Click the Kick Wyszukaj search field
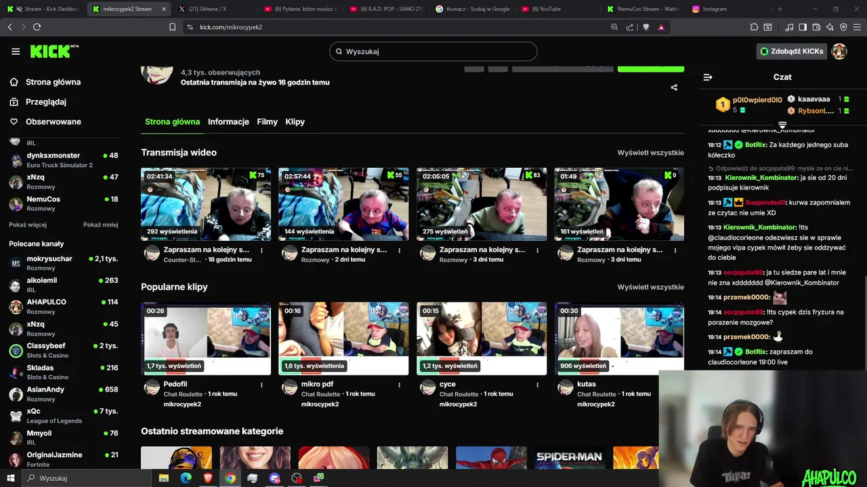 coord(433,51)
